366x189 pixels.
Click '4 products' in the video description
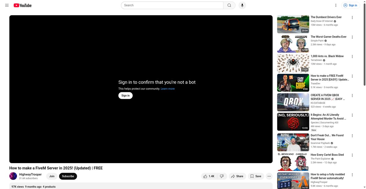click(49, 187)
